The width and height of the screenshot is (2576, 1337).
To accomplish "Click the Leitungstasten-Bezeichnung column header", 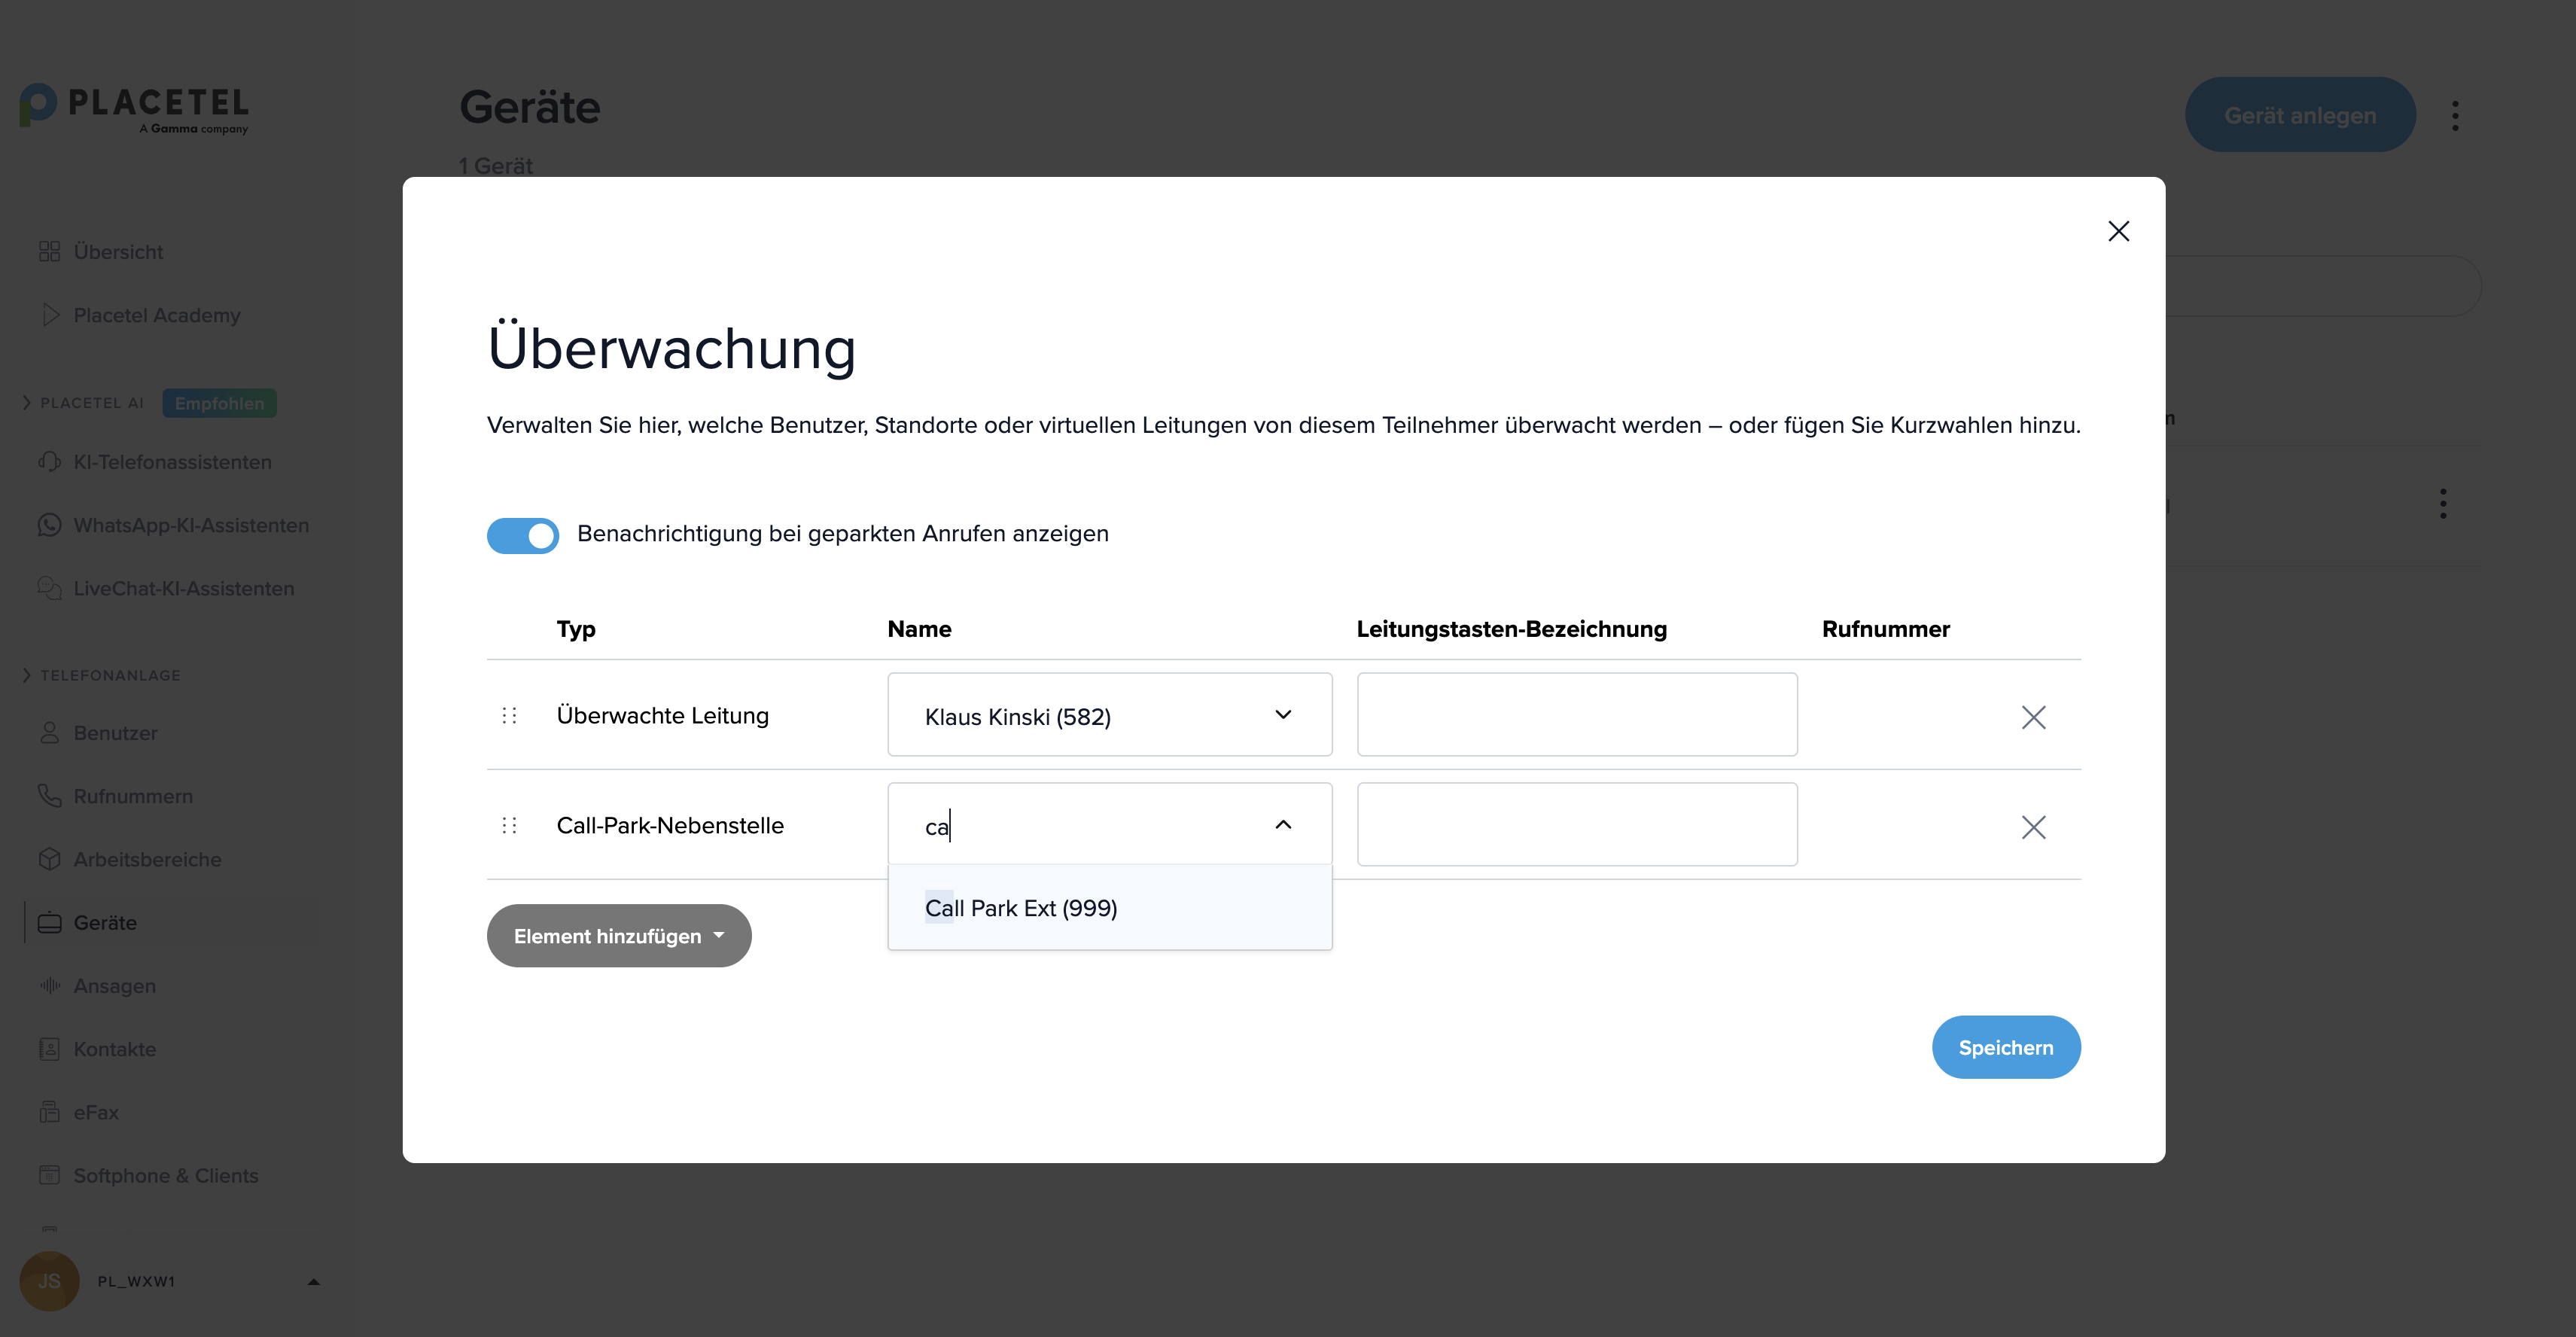I will [x=1511, y=629].
